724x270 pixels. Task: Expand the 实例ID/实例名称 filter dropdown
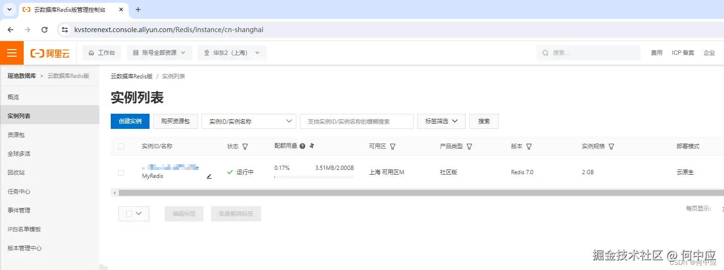249,121
